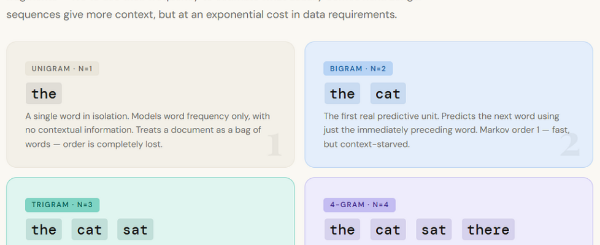This screenshot has height=245, width=600.
Task: Select the "cat" token in 4-gram card
Action: pos(388,230)
